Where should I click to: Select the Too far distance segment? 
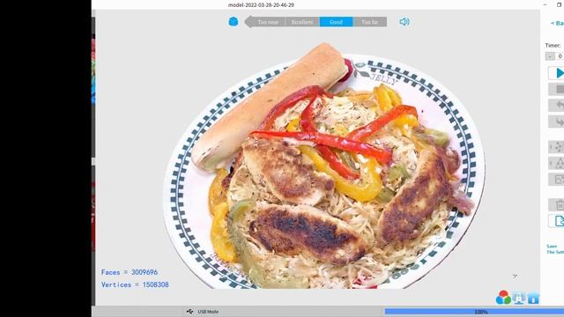click(x=370, y=22)
